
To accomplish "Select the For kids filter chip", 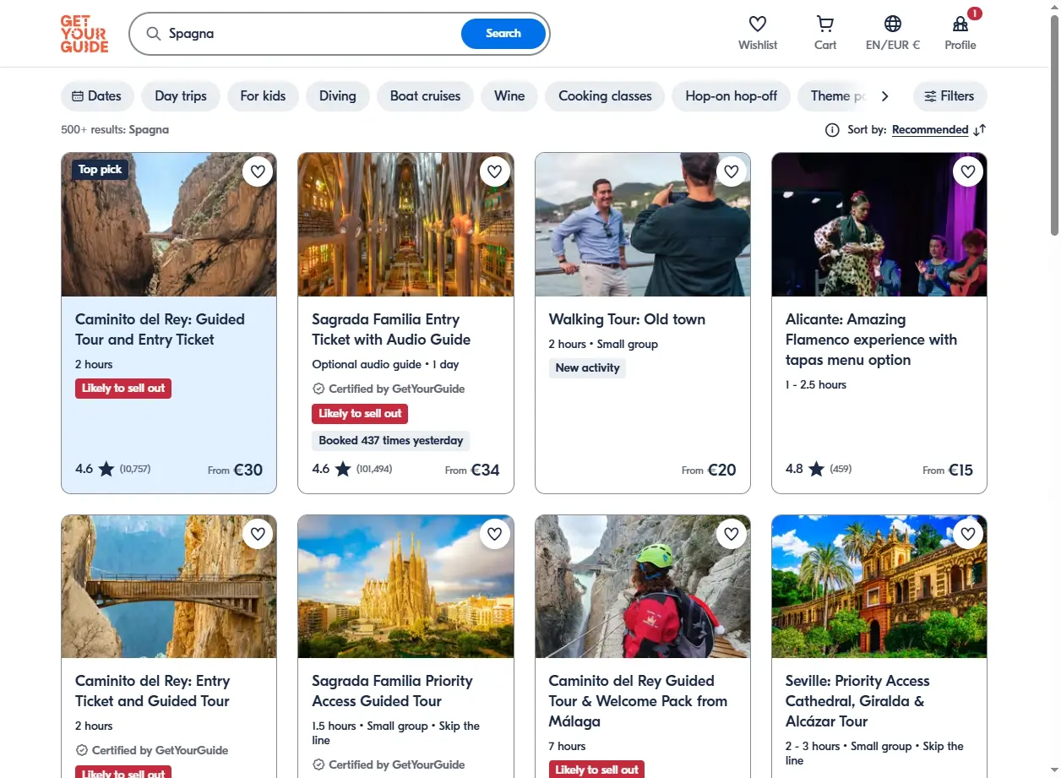I will 263,96.
